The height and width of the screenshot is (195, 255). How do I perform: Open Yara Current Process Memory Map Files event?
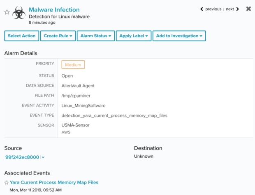coord(54,182)
